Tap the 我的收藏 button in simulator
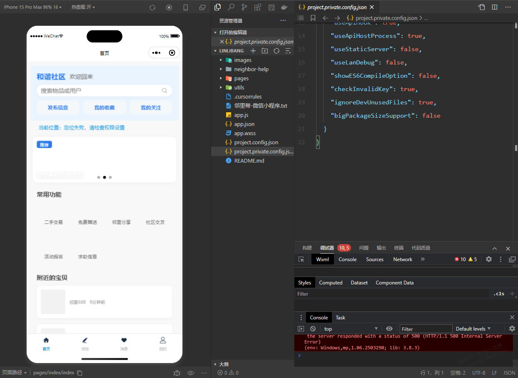The height and width of the screenshot is (378, 518). [x=104, y=107]
